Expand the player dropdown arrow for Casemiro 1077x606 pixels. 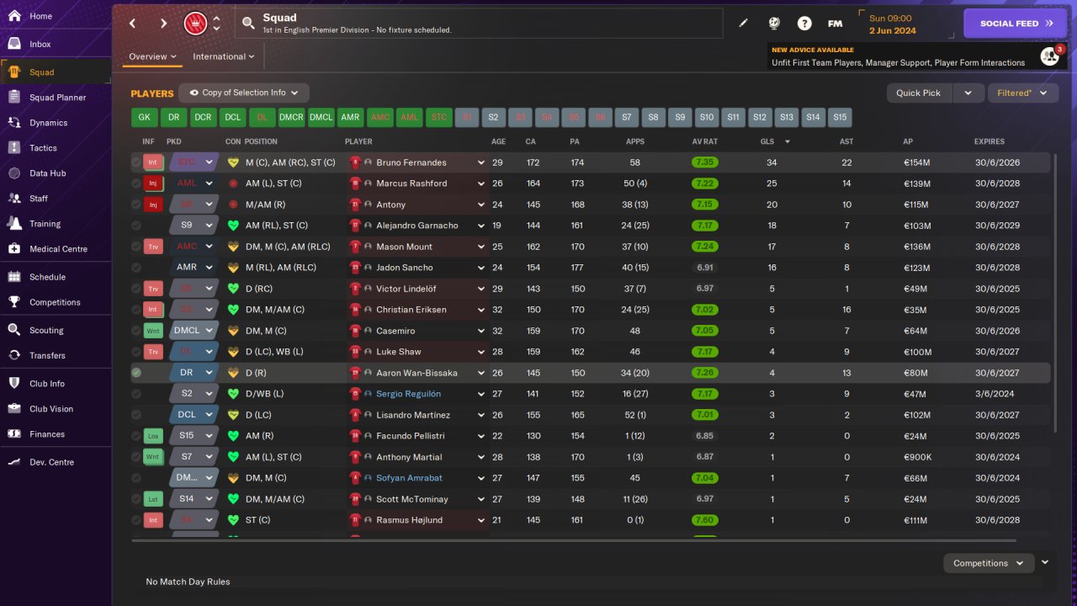pyautogui.click(x=481, y=331)
